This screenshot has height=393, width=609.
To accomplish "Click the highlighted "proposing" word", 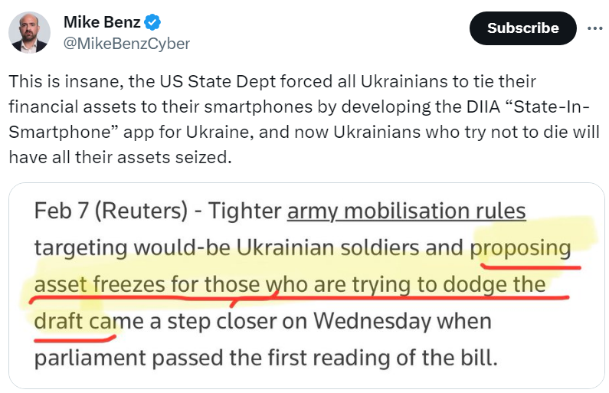I will pyautogui.click(x=521, y=247).
